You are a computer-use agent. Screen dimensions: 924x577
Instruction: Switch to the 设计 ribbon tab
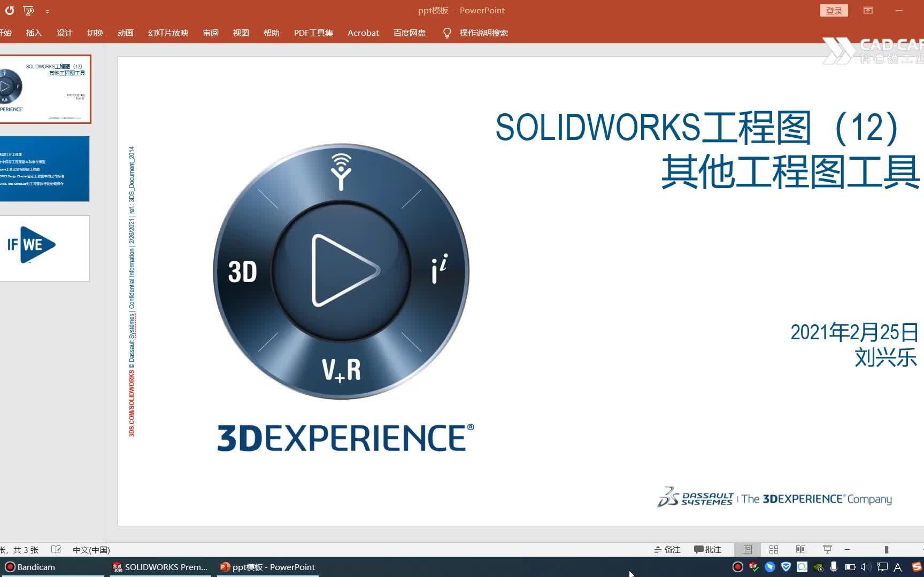pyautogui.click(x=64, y=33)
